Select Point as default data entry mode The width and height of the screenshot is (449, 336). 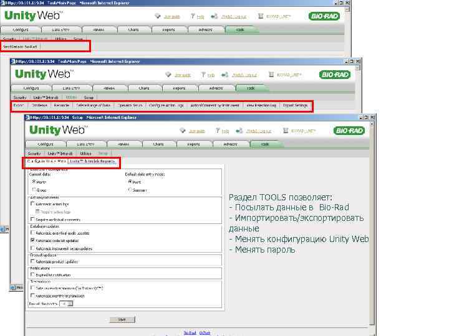[130, 182]
